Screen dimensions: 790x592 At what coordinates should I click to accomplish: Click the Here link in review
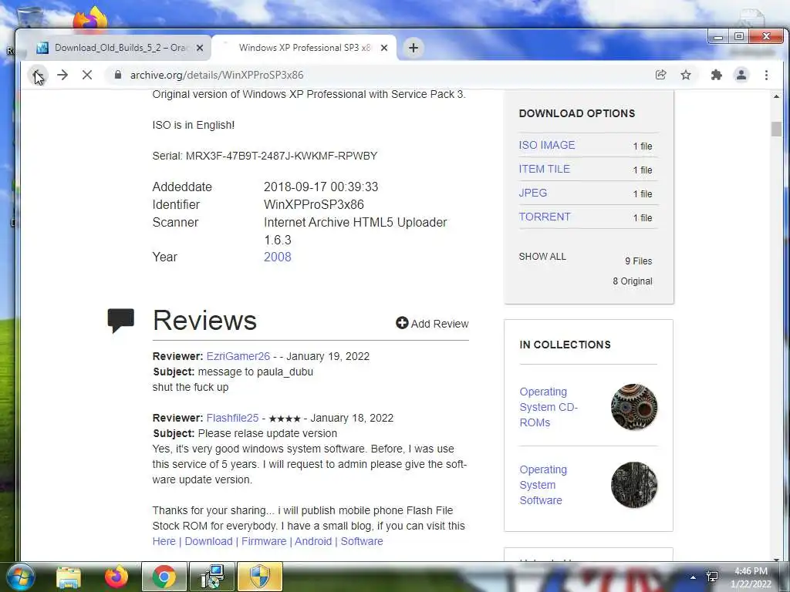(164, 541)
